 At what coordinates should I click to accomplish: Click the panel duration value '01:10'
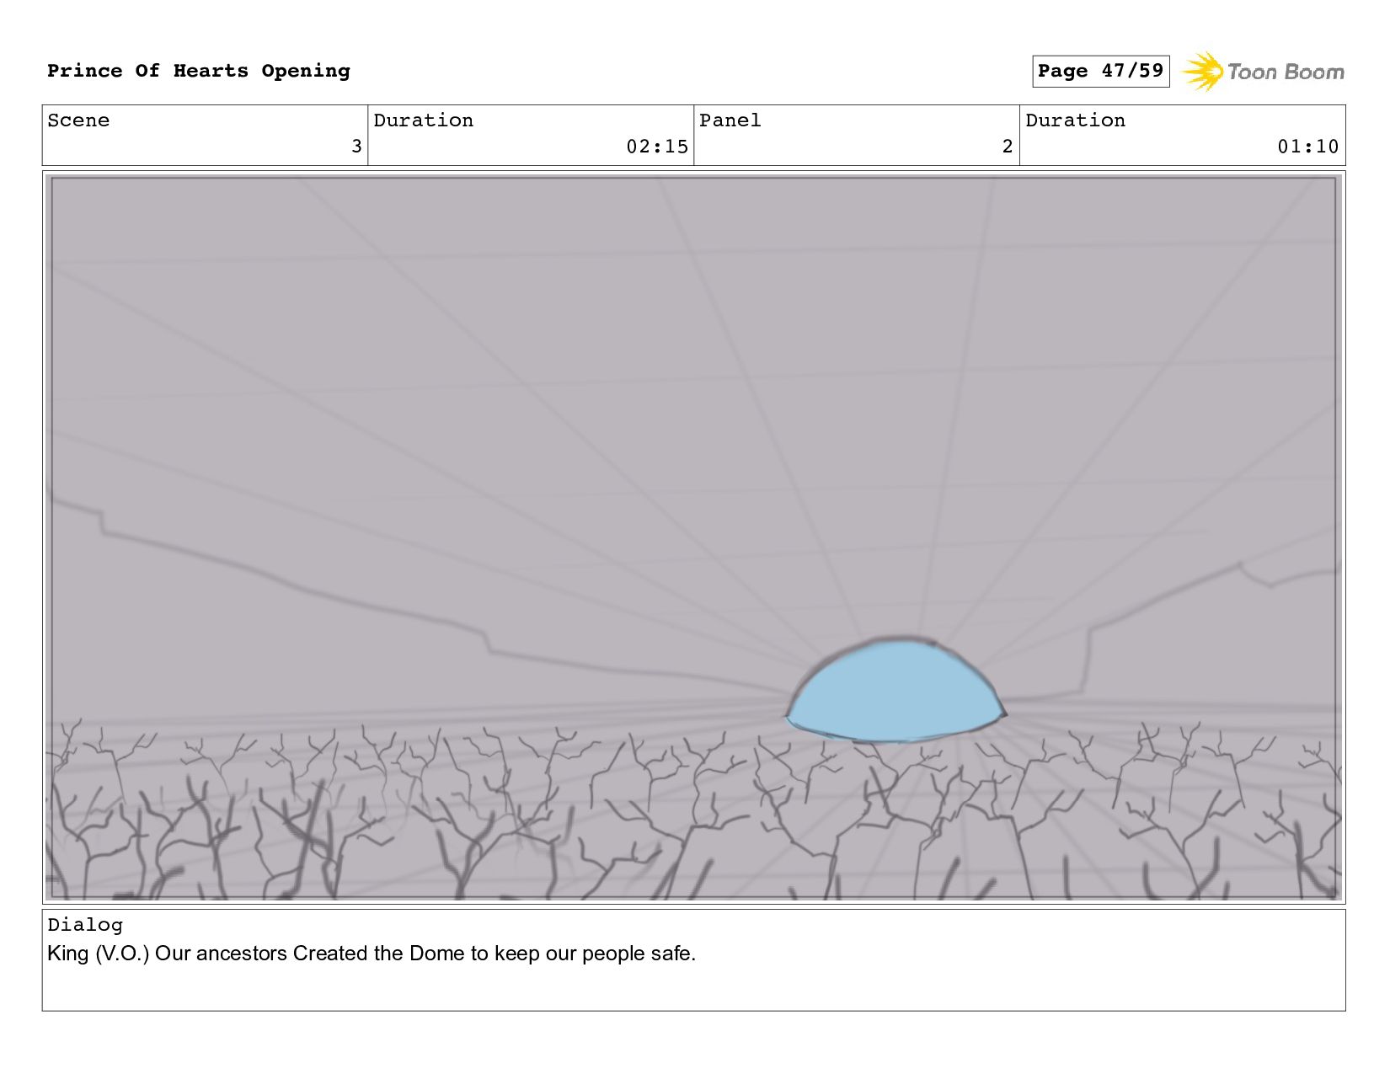pos(1308,147)
